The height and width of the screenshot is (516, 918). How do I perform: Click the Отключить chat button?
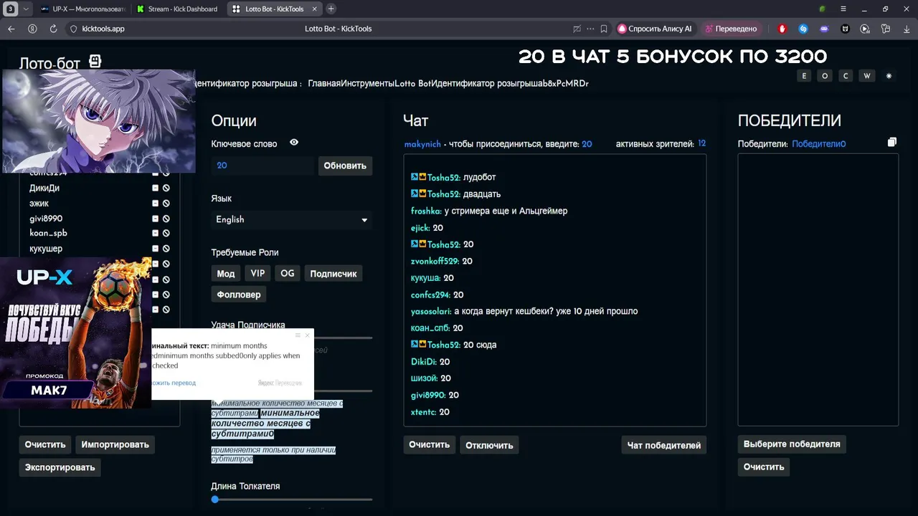[489, 445]
